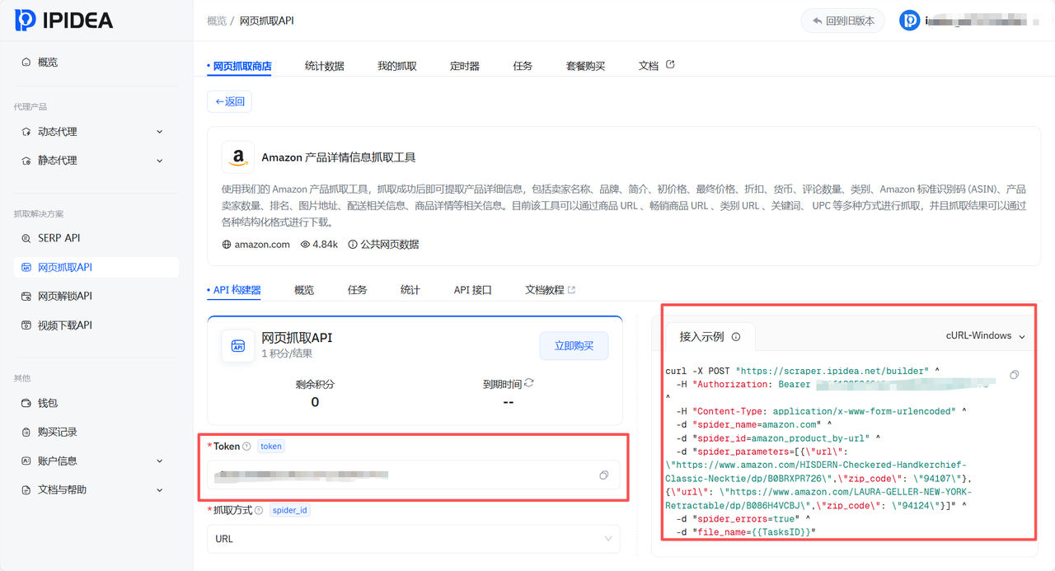
Task: Click the 回到旧版本 button
Action: pyautogui.click(x=842, y=21)
